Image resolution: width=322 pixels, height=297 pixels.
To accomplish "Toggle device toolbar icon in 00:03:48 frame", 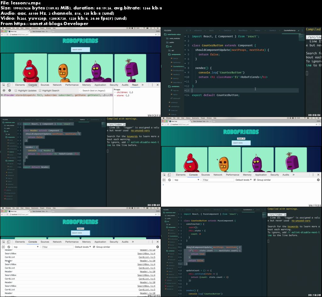I will point(8,85).
